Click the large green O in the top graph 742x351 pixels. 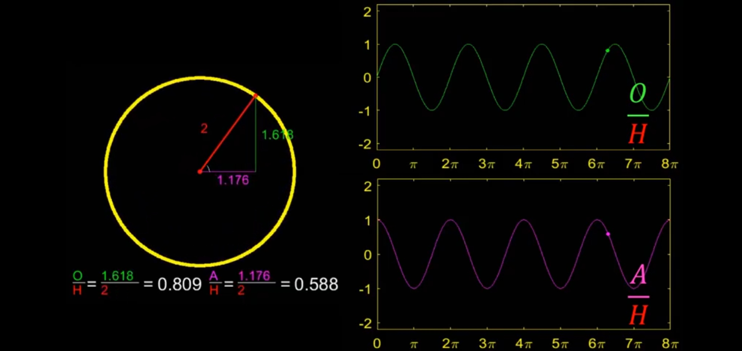(x=638, y=93)
